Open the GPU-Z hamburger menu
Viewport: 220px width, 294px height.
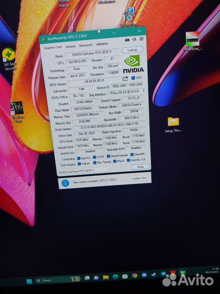pos(141,39)
